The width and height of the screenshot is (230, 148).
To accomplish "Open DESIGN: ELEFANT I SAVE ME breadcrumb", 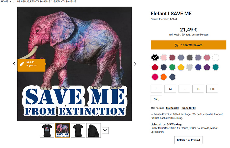I will coord(33,2).
